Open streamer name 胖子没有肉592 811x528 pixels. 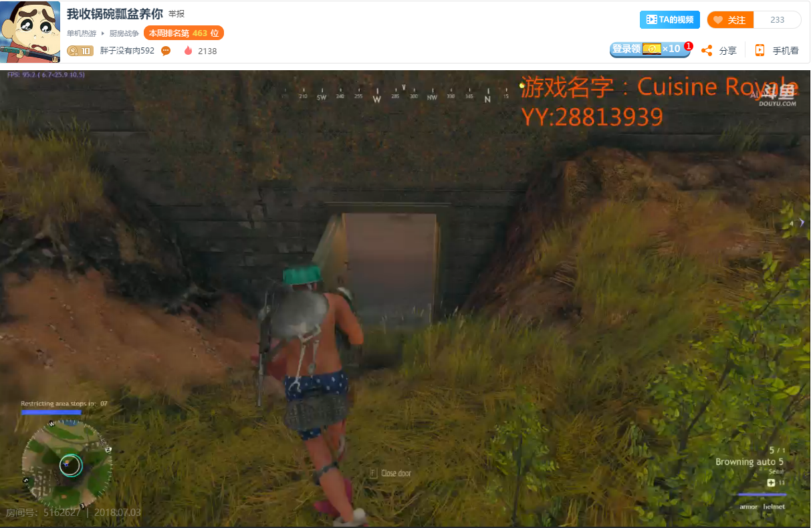pos(127,51)
